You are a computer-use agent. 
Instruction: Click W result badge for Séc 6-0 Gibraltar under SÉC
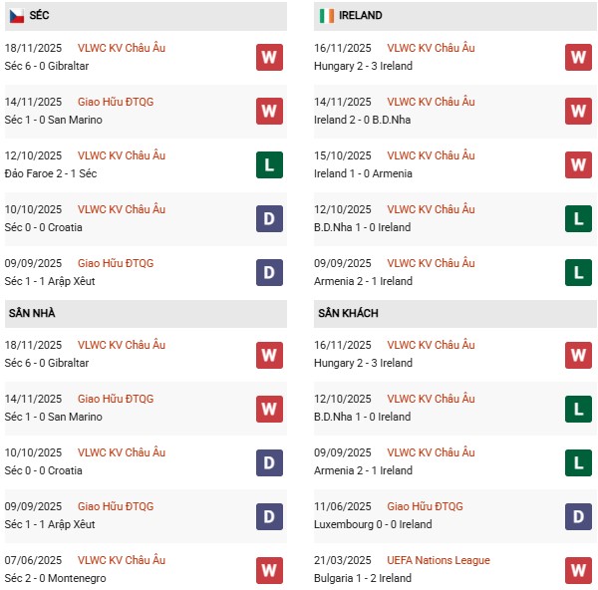point(268,57)
